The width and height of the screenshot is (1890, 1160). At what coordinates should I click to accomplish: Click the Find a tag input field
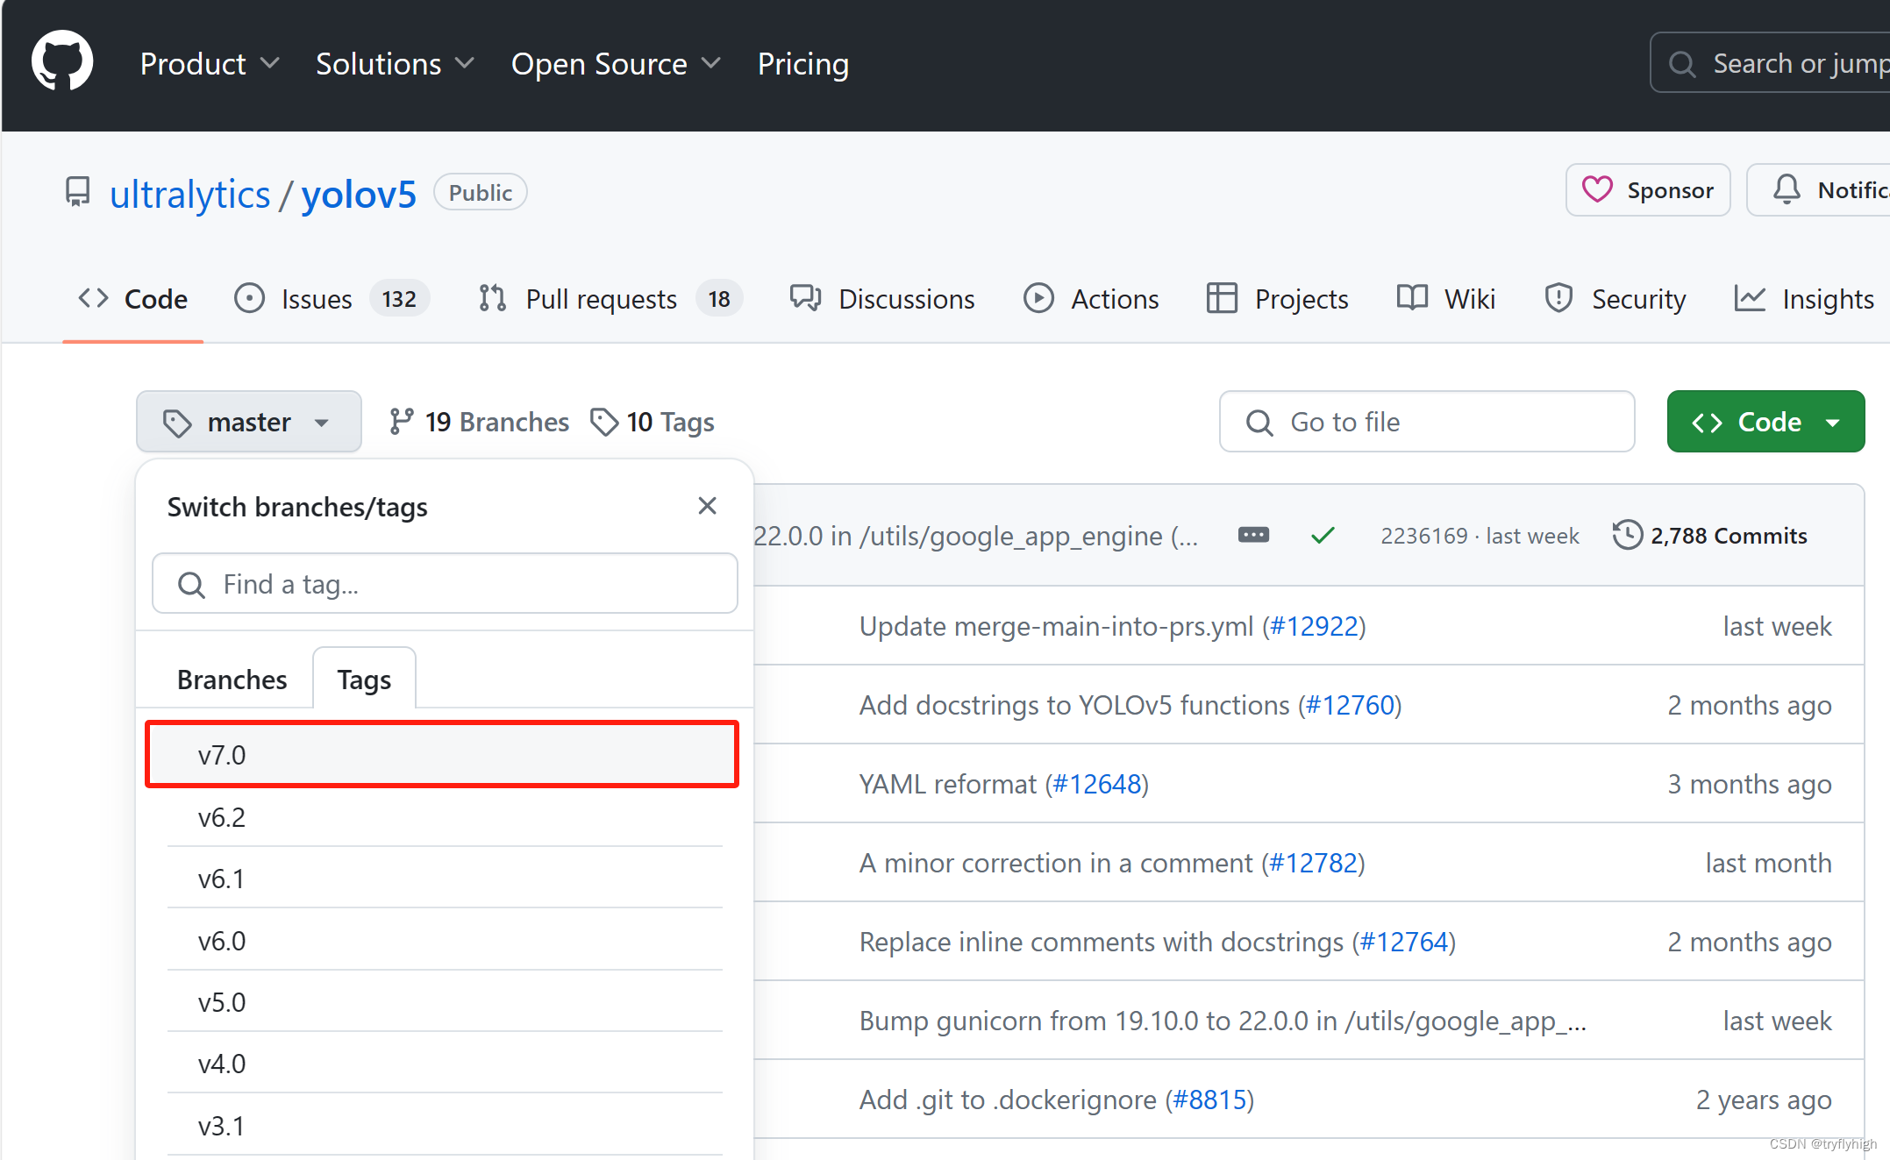point(445,583)
